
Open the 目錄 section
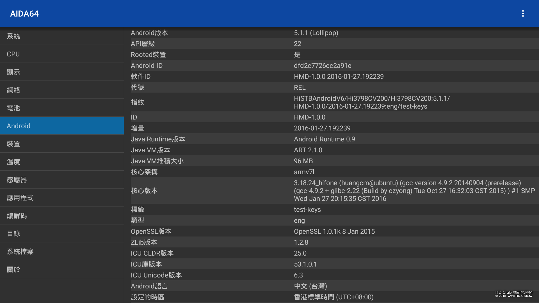[x=62, y=234]
